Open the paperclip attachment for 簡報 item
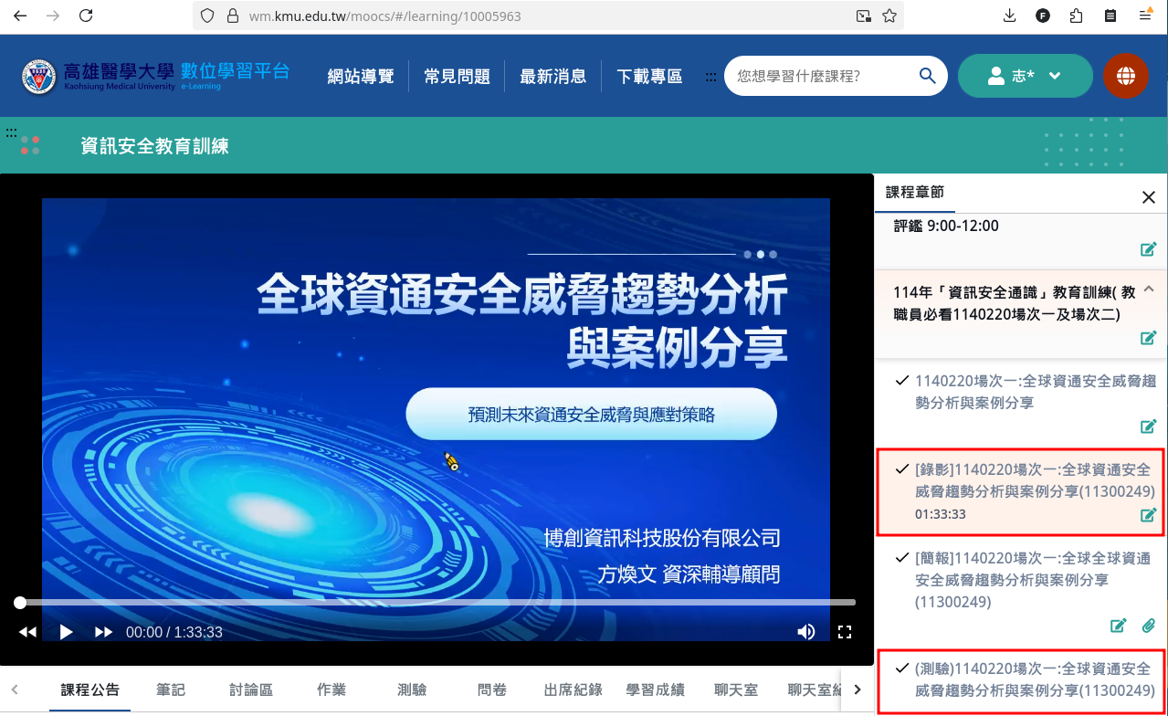Viewport: 1168px width, 716px height. pyautogui.click(x=1149, y=626)
